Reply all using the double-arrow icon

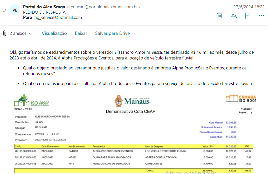coord(234,16)
